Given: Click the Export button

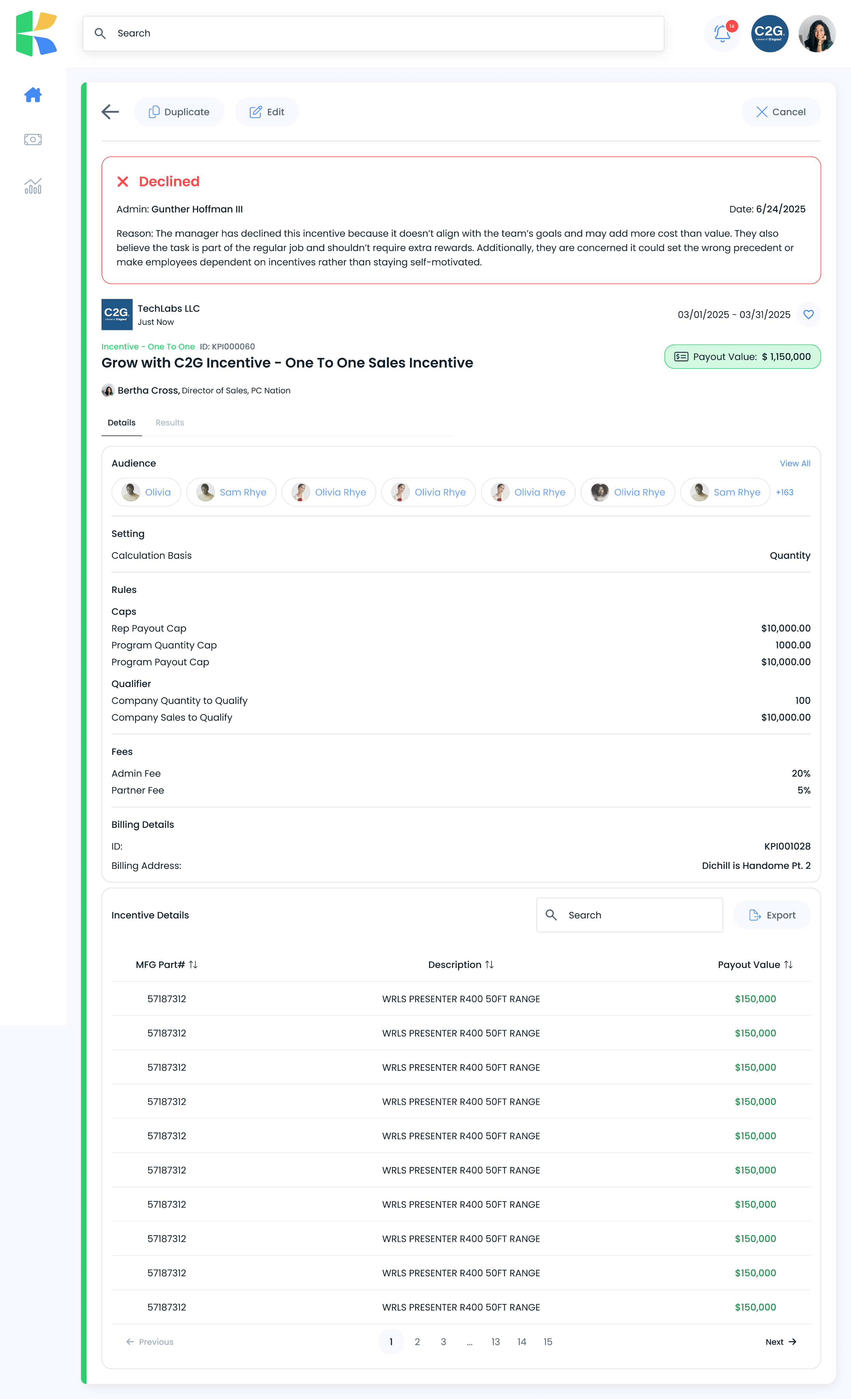Looking at the screenshot, I should (x=771, y=915).
